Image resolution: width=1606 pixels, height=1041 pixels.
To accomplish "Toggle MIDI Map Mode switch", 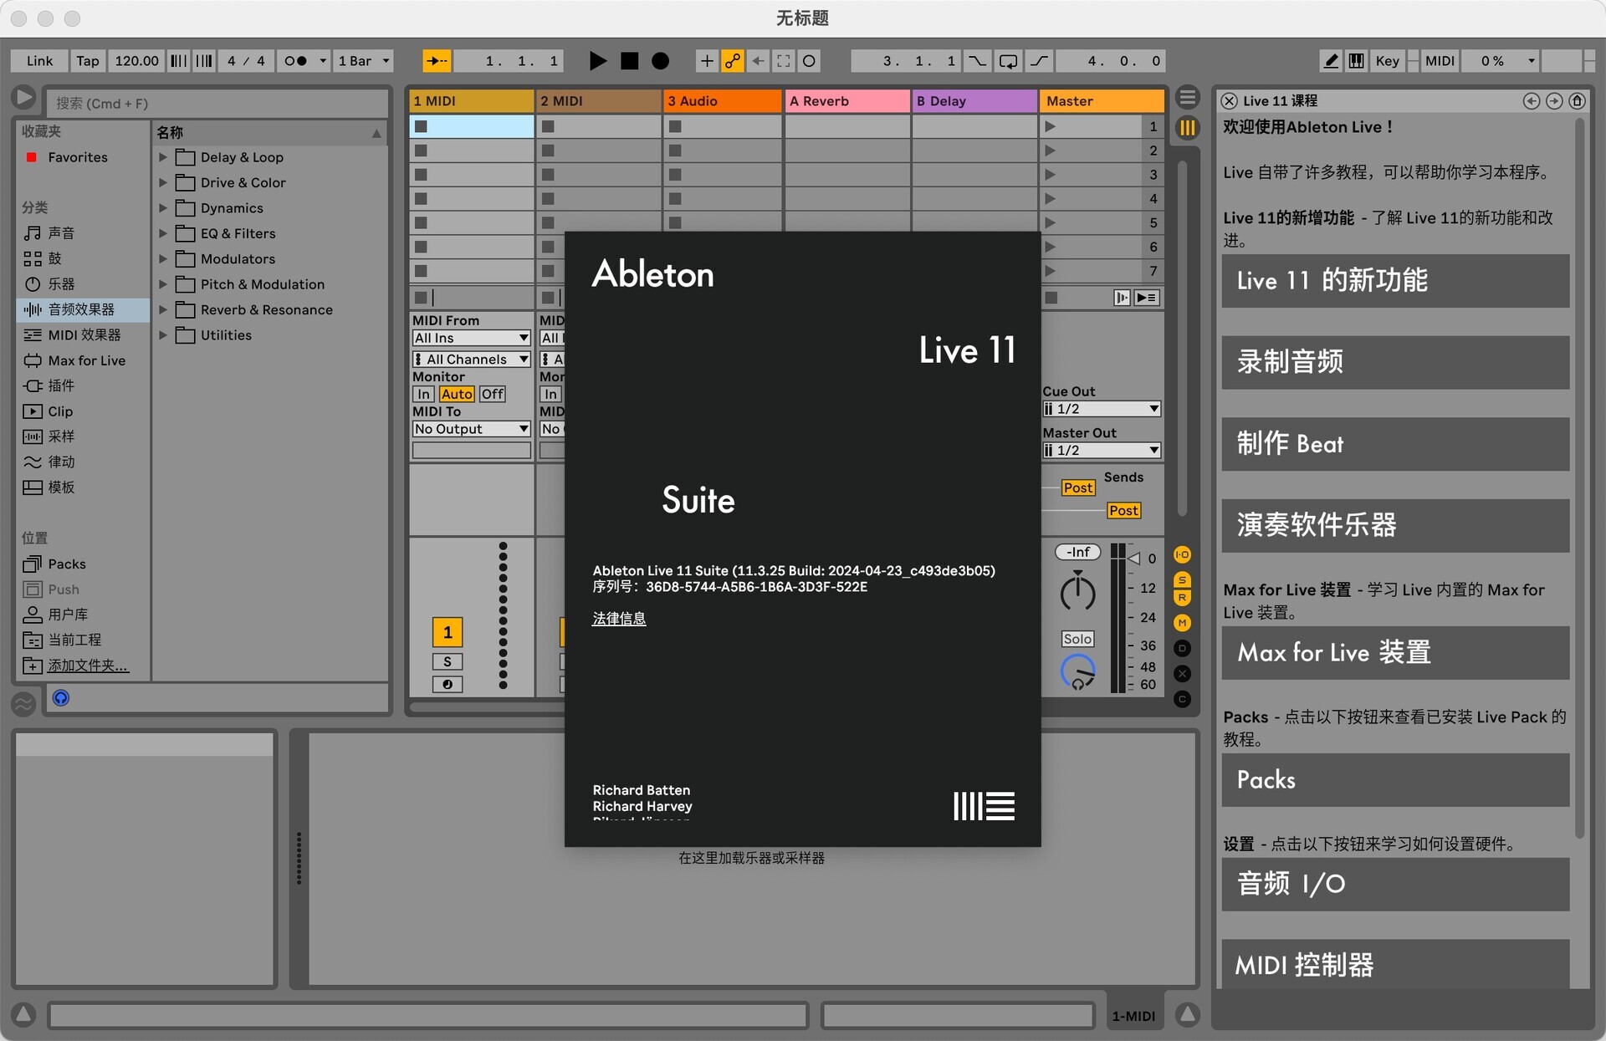I will (x=1440, y=61).
